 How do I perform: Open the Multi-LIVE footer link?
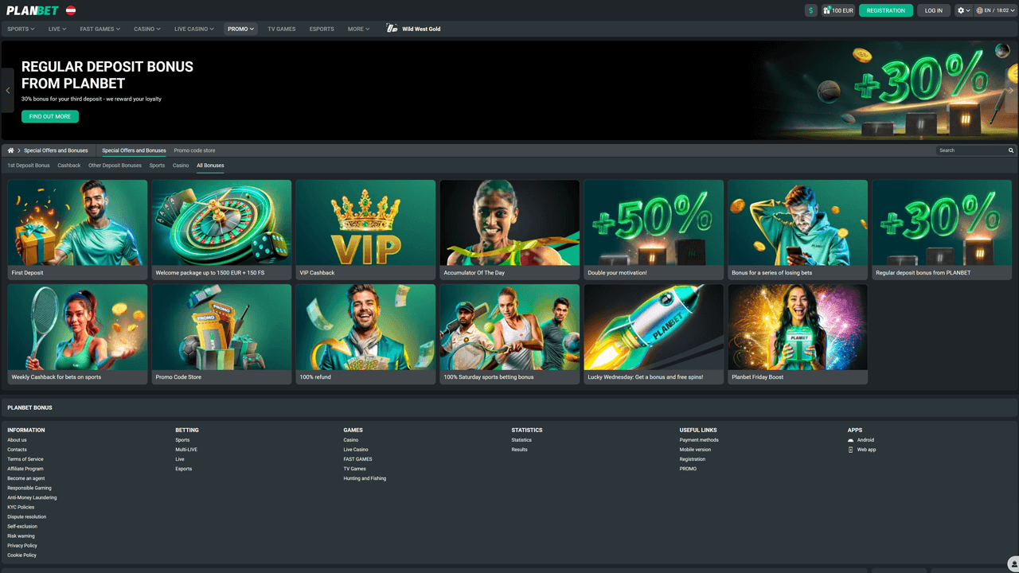click(x=186, y=450)
